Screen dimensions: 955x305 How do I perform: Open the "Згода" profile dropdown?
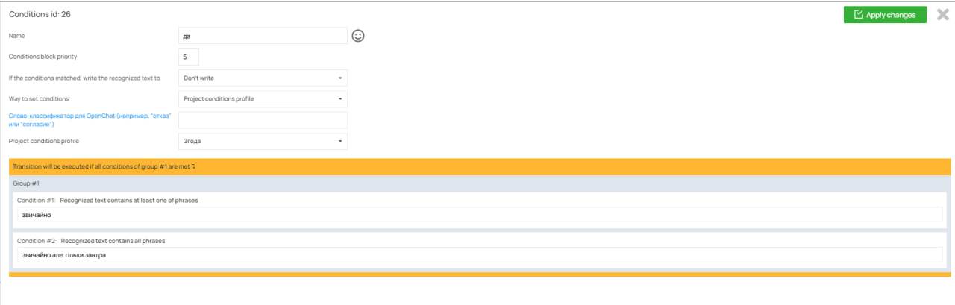point(263,141)
